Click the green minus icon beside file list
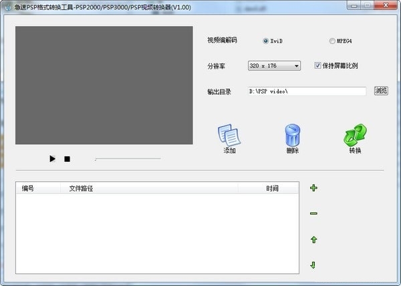Image resolution: width=401 pixels, height=286 pixels. (313, 213)
